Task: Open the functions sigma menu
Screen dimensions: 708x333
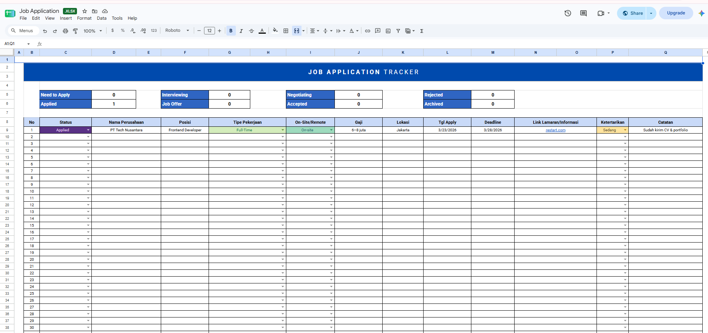Action: pyautogui.click(x=422, y=31)
